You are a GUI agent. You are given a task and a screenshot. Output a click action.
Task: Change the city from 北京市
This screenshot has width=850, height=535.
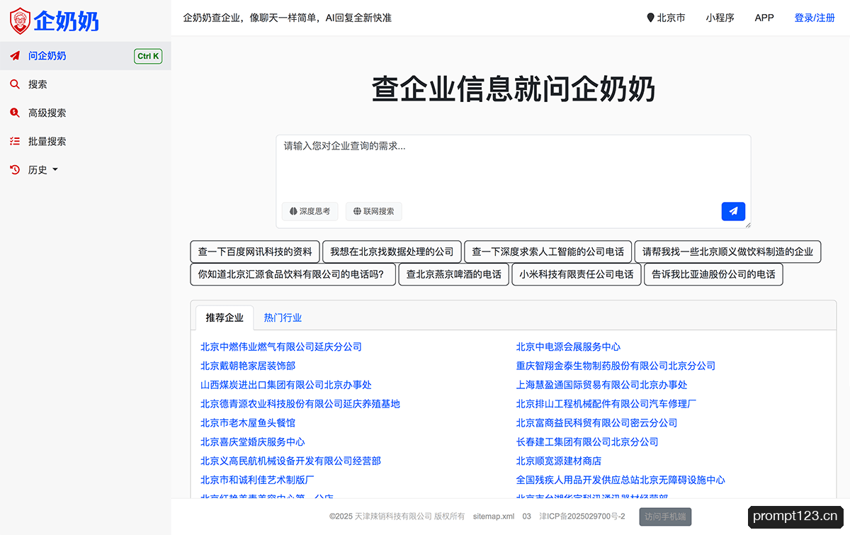click(666, 18)
